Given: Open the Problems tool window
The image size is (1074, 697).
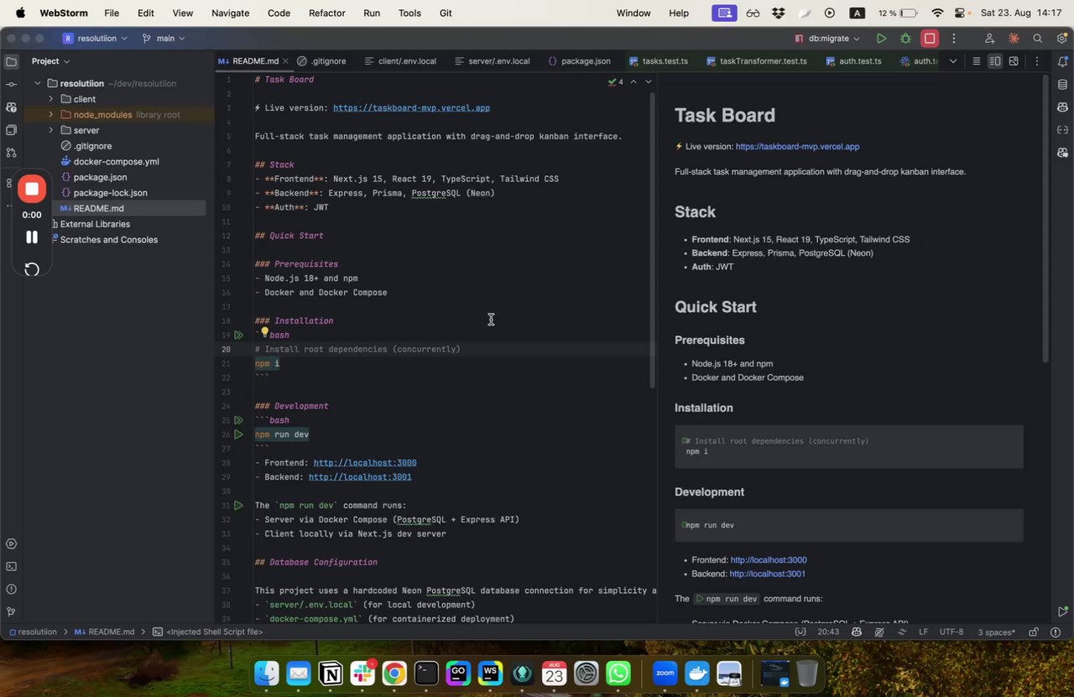Looking at the screenshot, I should click(11, 590).
